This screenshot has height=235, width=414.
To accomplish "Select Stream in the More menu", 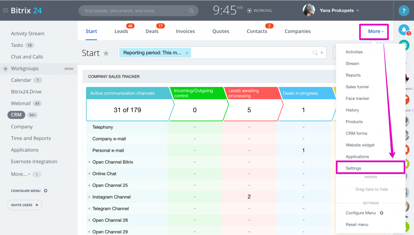I will pos(353,64).
